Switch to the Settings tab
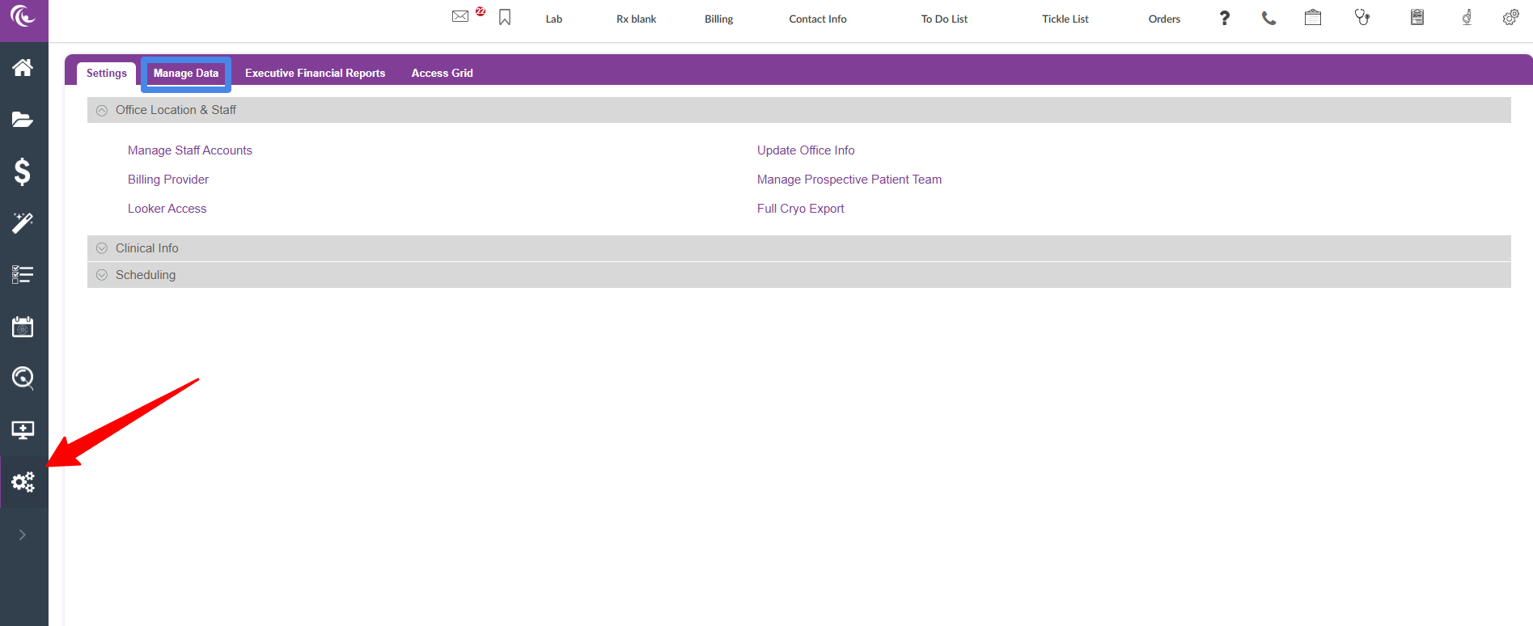The width and height of the screenshot is (1533, 626). (107, 73)
